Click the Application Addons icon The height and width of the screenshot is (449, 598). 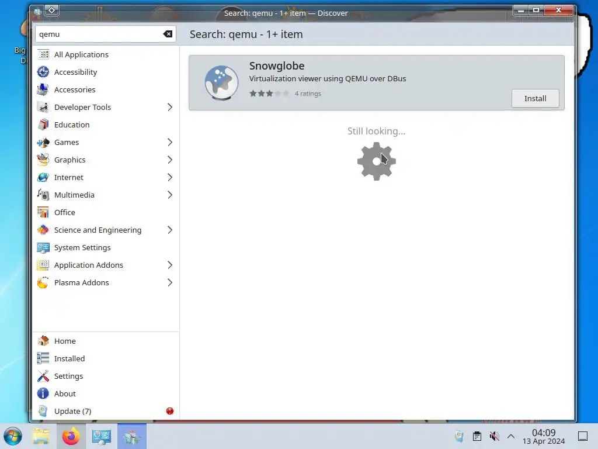(43, 265)
